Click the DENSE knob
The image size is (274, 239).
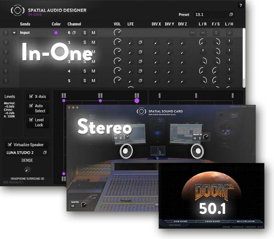[x=27, y=170]
